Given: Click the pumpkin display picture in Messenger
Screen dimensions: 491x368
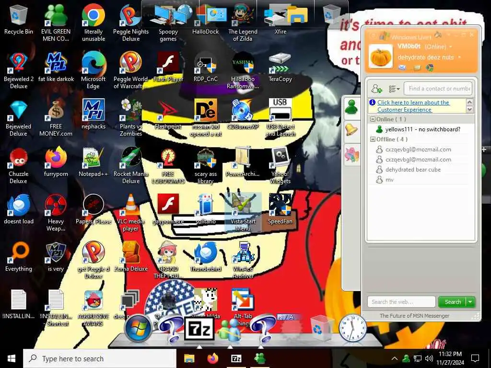Looking at the screenshot, I should (x=380, y=57).
